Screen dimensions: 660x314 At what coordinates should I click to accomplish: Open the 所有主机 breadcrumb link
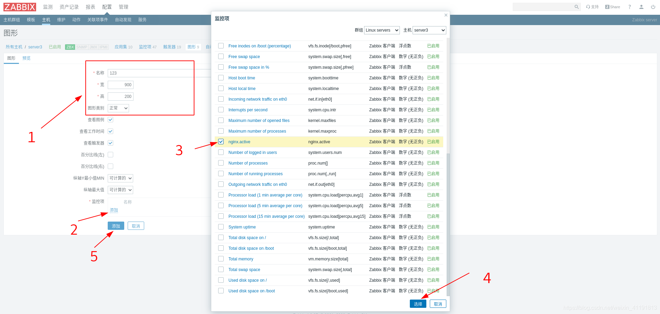click(x=14, y=47)
